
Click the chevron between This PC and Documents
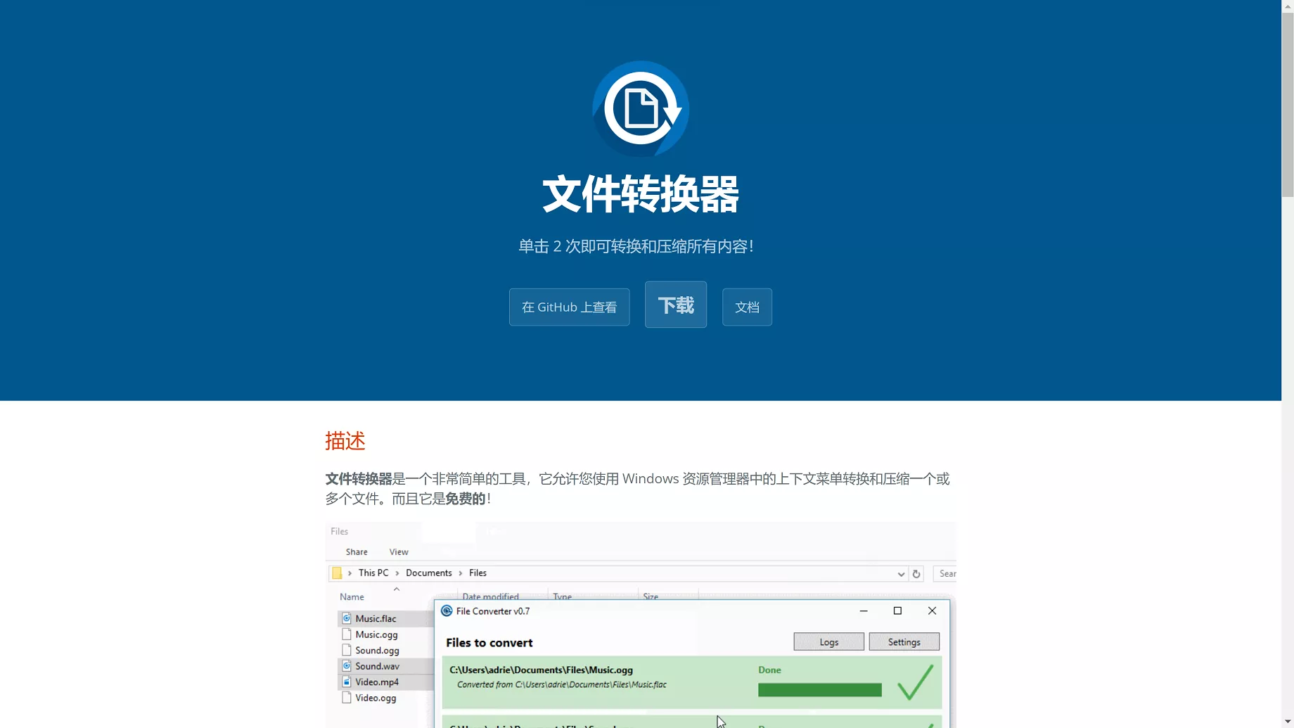pyautogui.click(x=397, y=573)
